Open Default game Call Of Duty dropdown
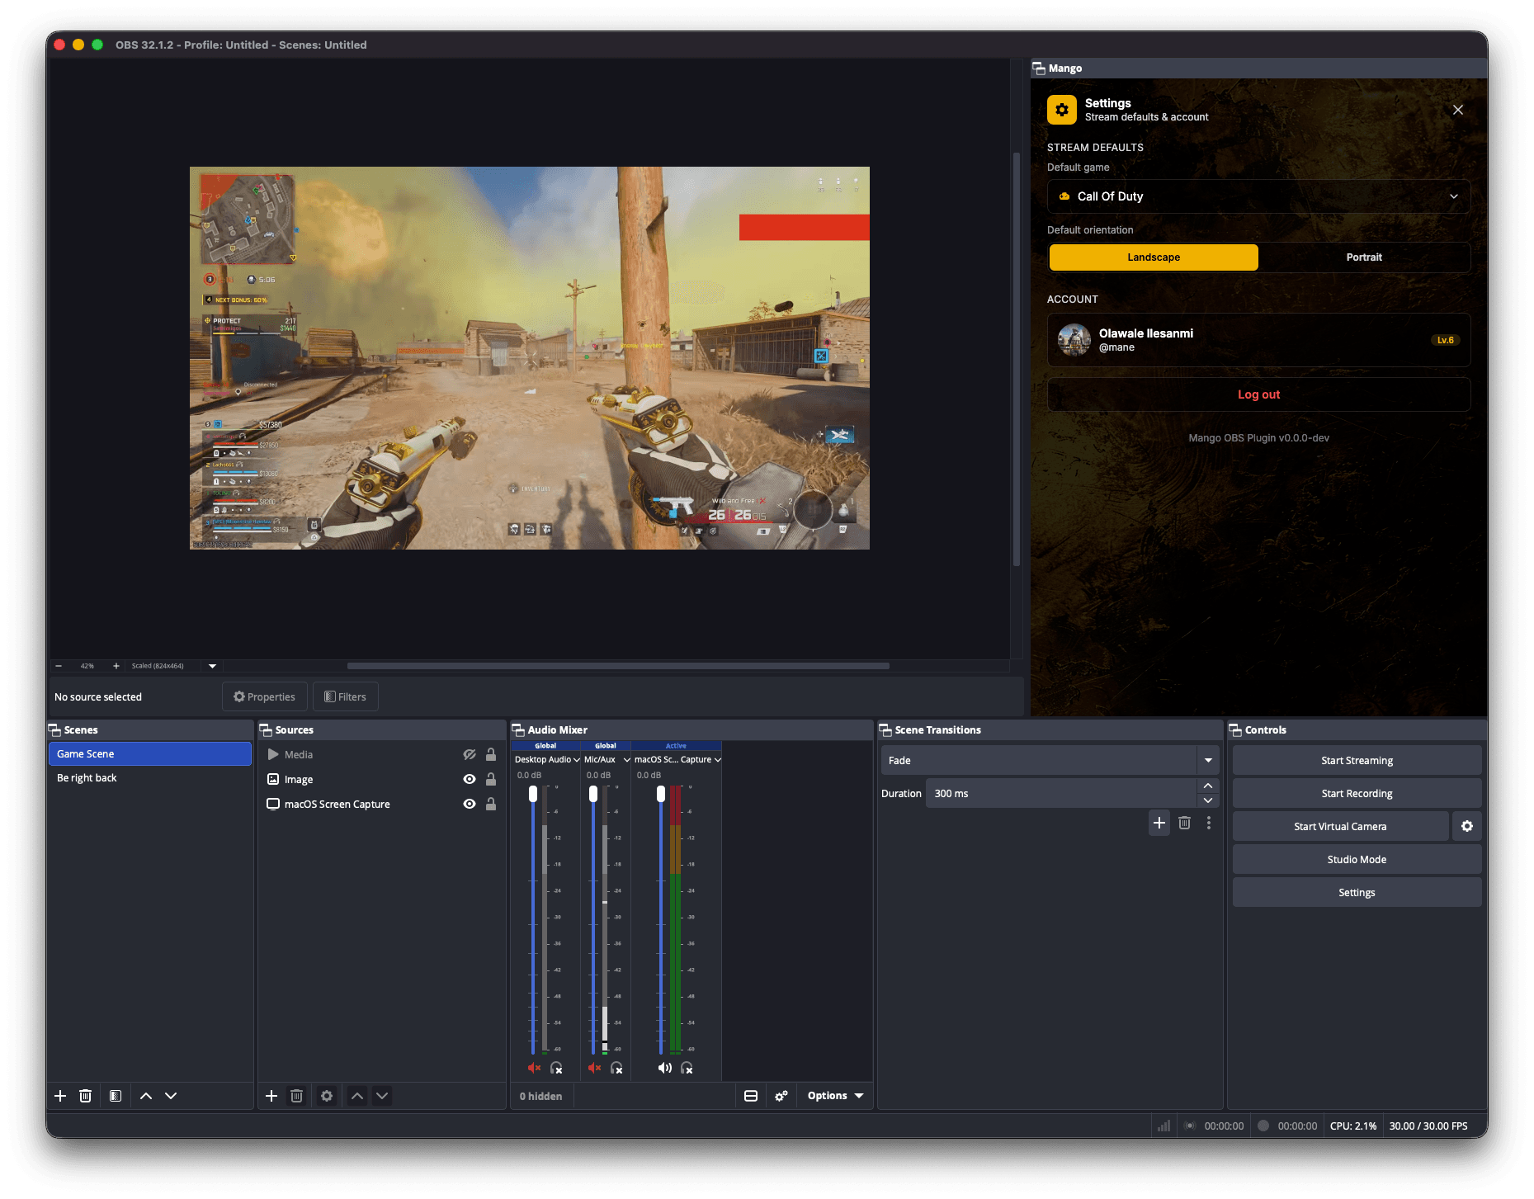This screenshot has width=1534, height=1199. 1258,196
